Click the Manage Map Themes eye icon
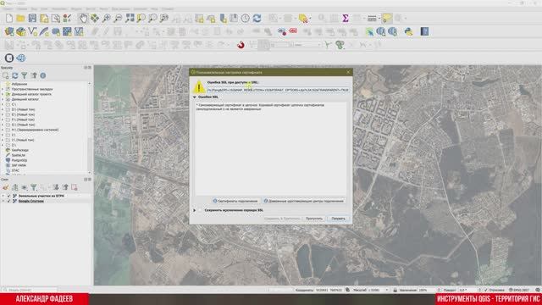 25,187
